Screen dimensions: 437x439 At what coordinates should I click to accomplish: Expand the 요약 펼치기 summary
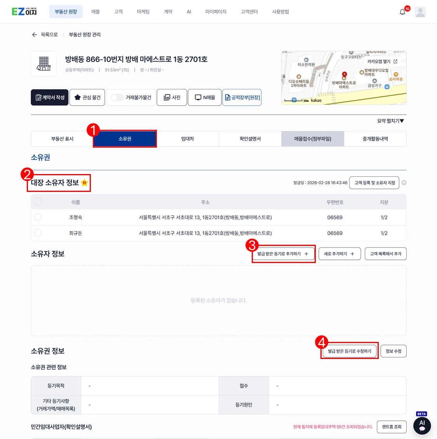point(390,121)
